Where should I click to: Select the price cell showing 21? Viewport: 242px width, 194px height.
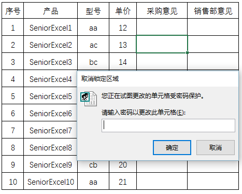coord(123,181)
